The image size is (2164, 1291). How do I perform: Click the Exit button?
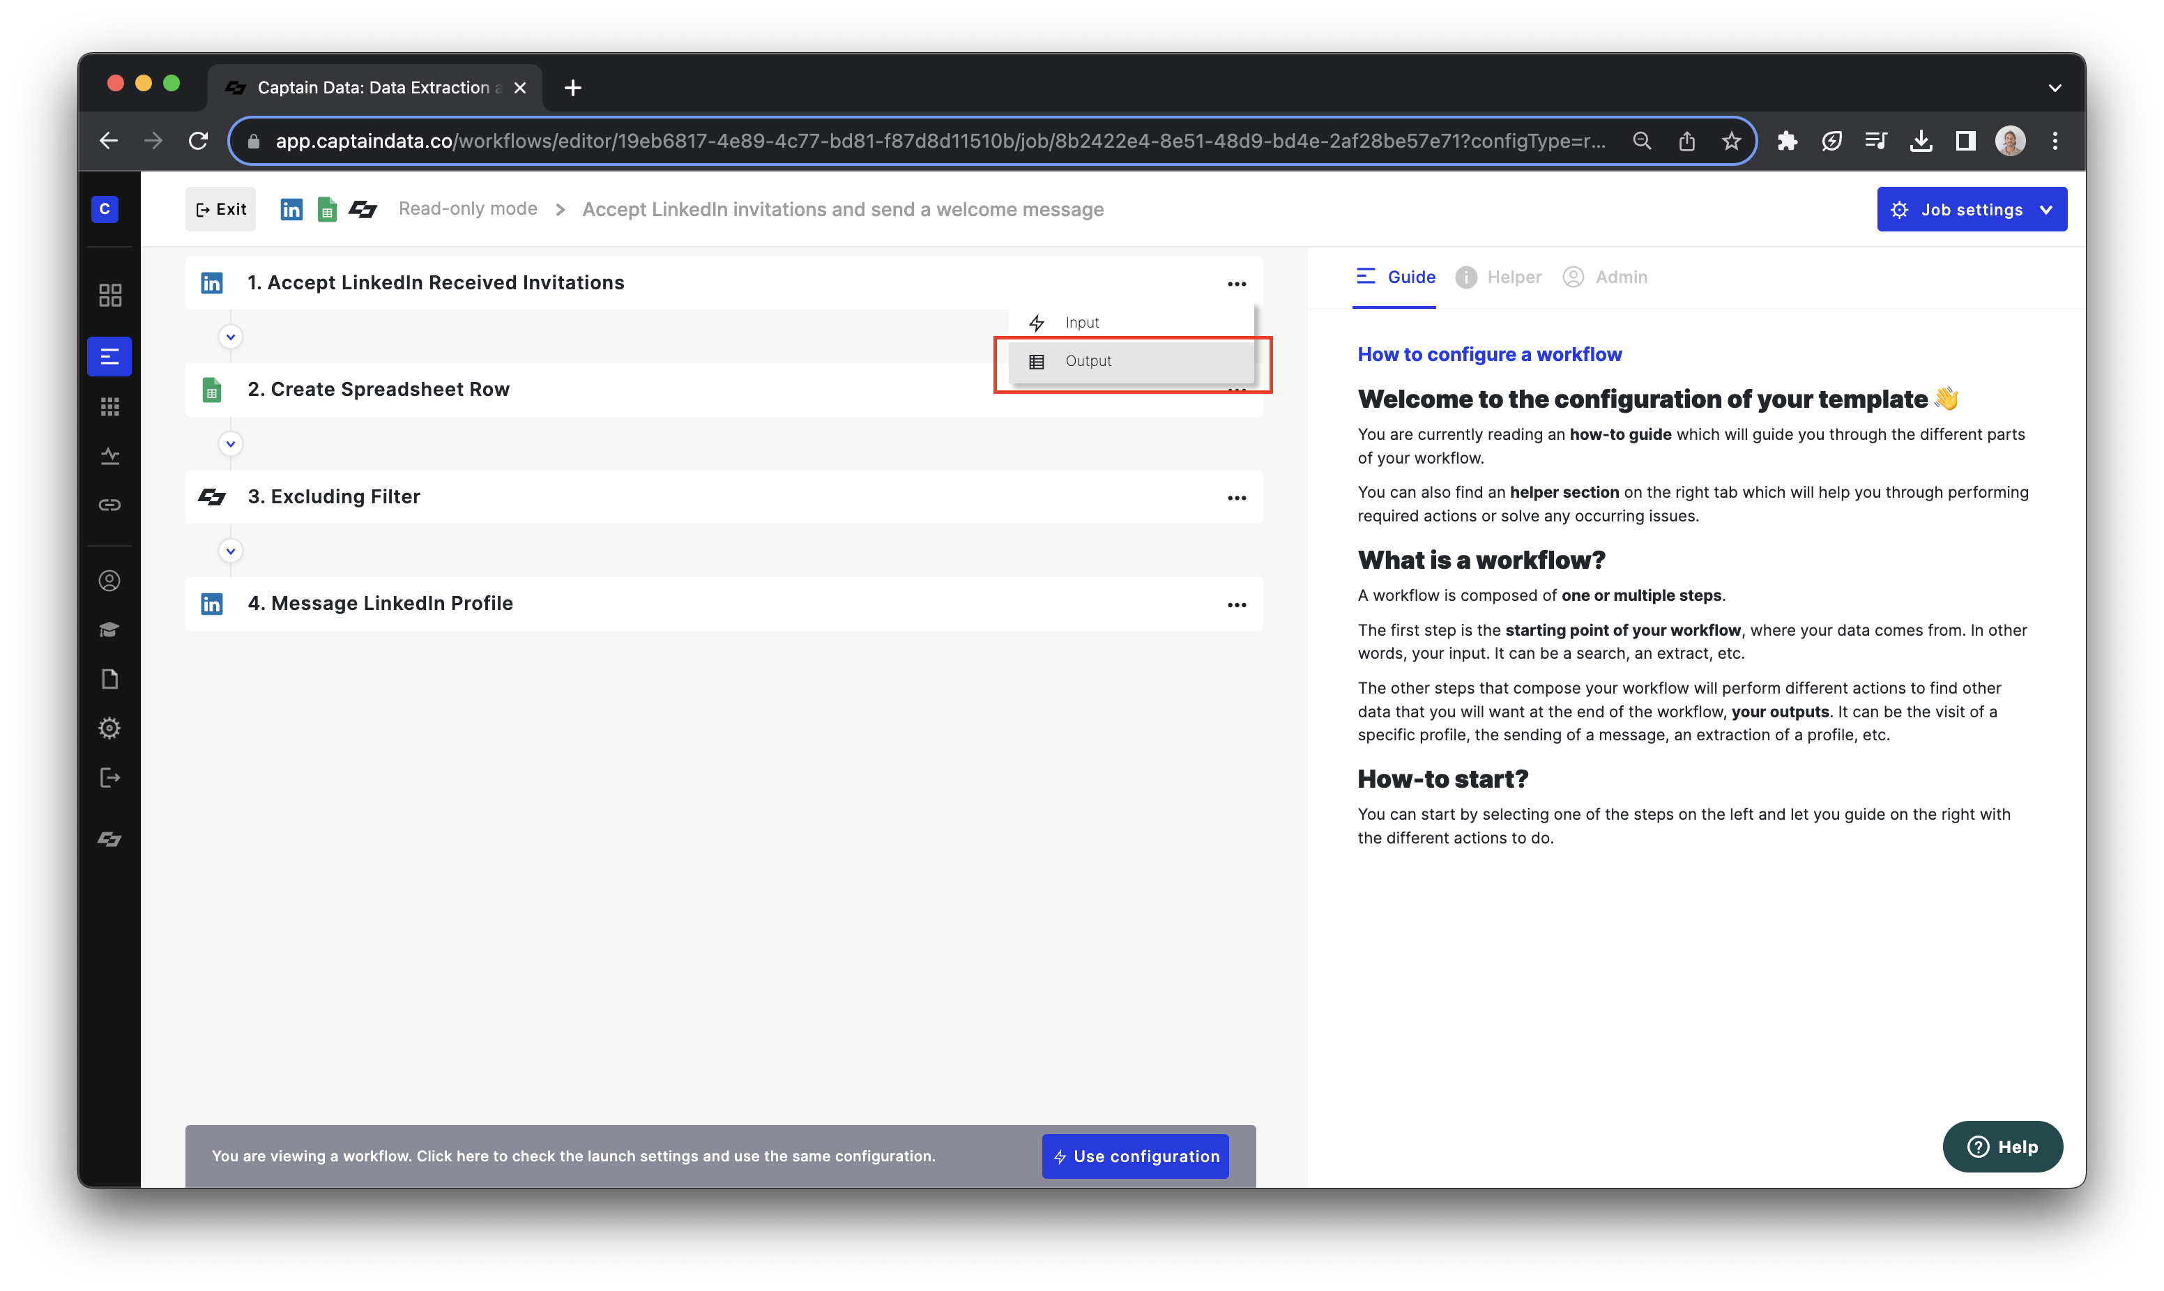tap(221, 209)
